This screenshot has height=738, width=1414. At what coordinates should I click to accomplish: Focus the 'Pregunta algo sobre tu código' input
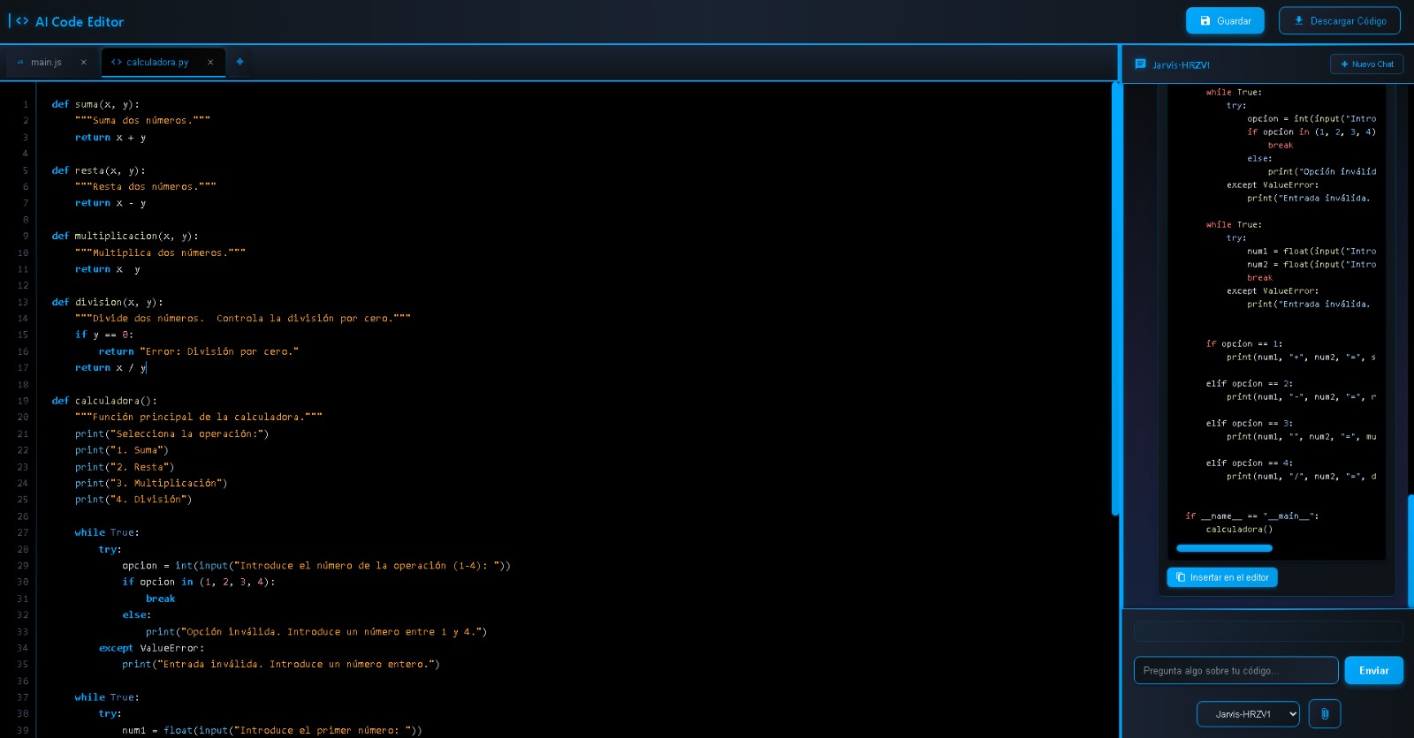pyautogui.click(x=1235, y=671)
